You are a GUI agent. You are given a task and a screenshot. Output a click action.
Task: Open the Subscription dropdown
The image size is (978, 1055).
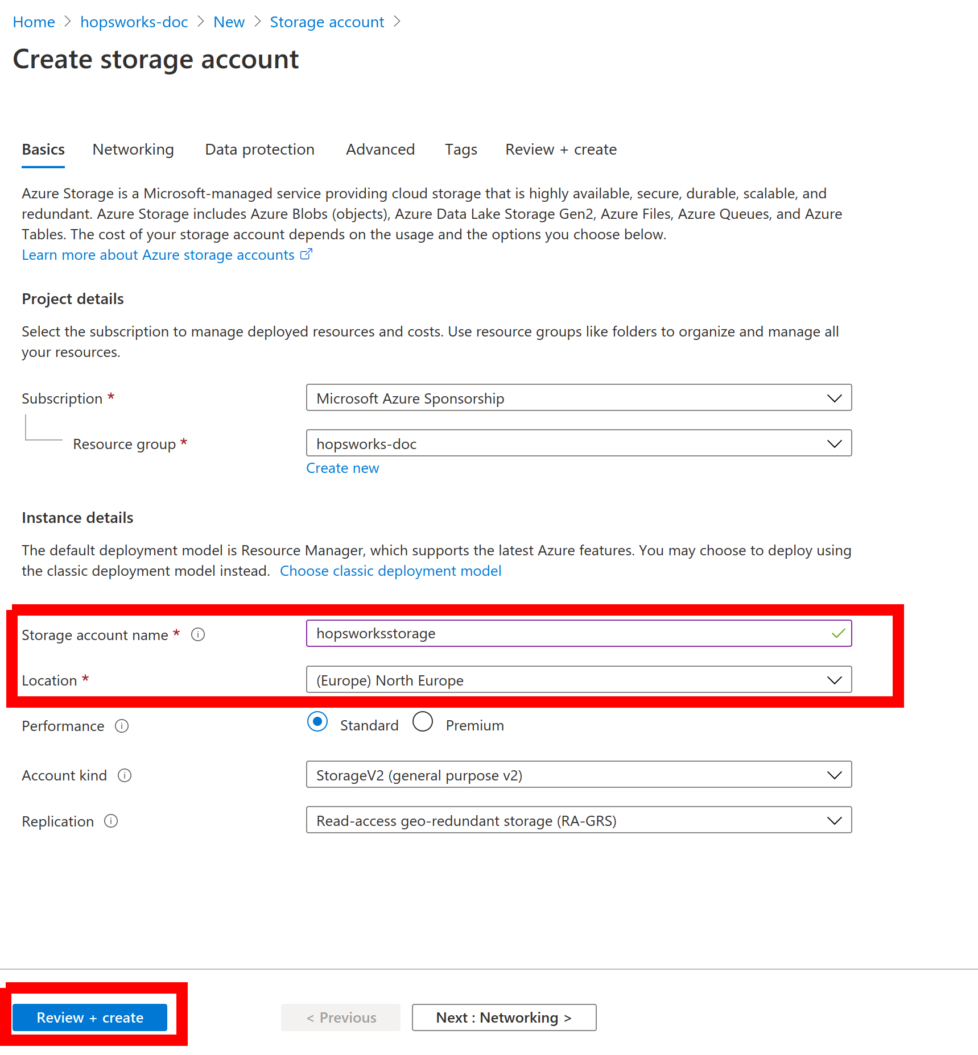click(578, 398)
